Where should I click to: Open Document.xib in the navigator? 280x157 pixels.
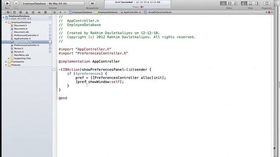(x=21, y=32)
